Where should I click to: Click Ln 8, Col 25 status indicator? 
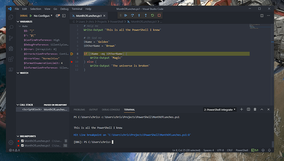click(186, 150)
